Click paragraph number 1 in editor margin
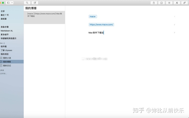 click(175, 16)
